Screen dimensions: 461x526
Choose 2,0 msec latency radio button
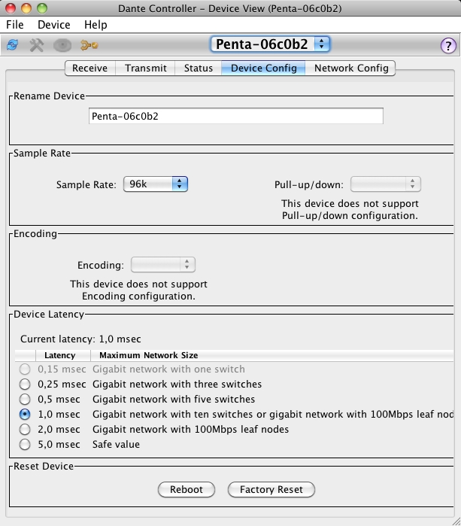[26, 430]
